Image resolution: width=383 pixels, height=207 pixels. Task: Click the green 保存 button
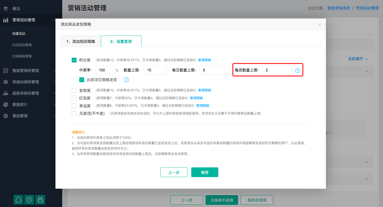tap(205, 172)
